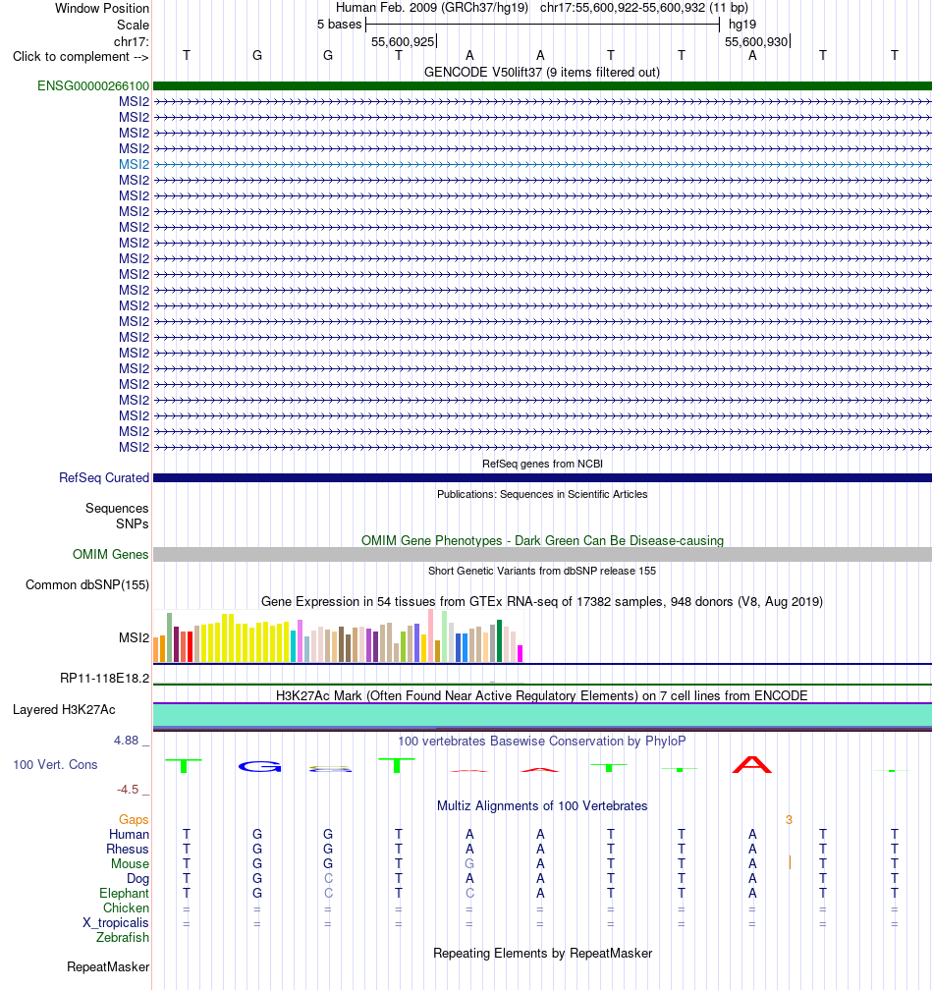The image size is (933, 990).
Task: Click the orange gap count 3
Action: 789,819
